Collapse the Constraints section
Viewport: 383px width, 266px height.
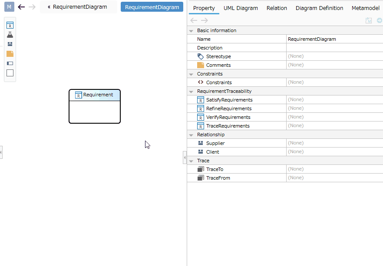click(191, 74)
